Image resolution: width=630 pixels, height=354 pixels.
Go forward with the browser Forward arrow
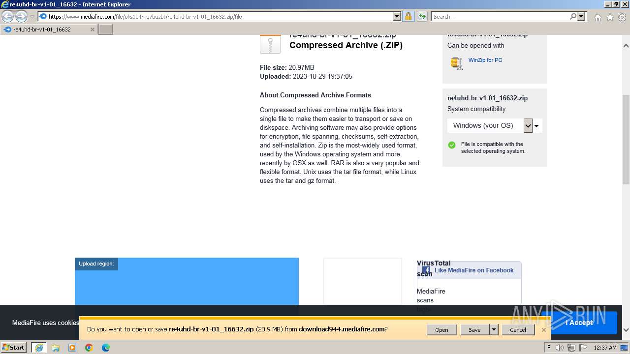21,16
